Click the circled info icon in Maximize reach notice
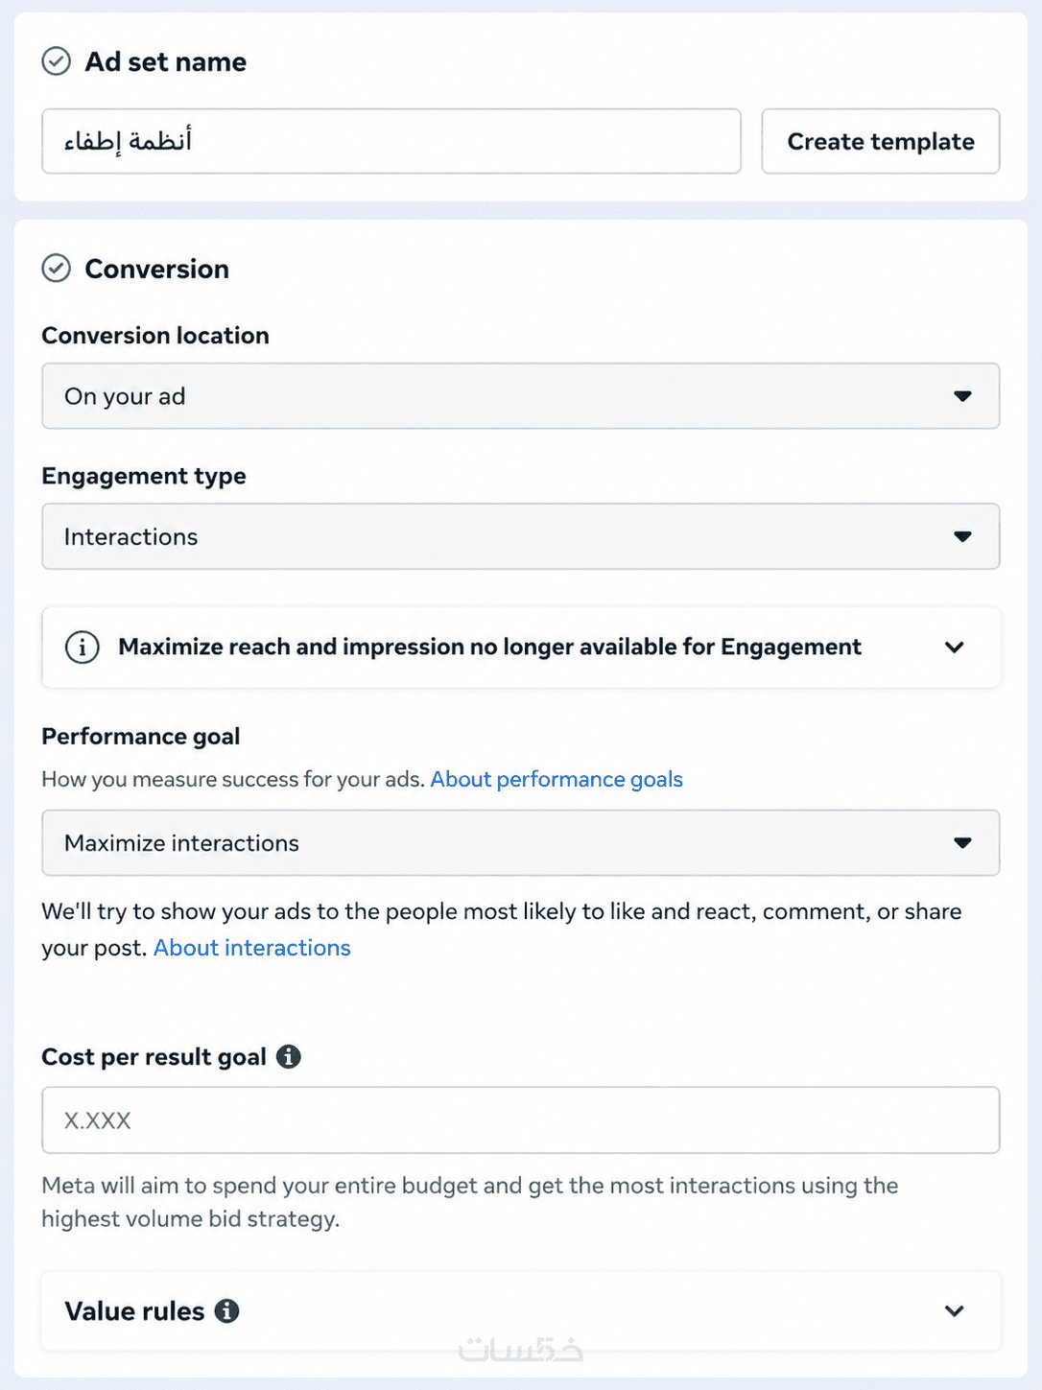 pos(83,648)
